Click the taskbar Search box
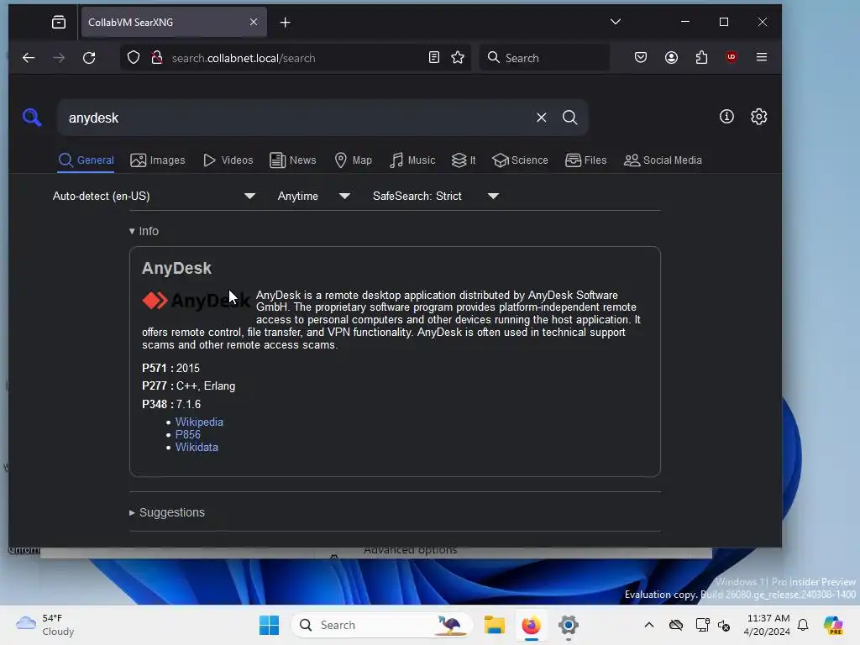 (382, 625)
